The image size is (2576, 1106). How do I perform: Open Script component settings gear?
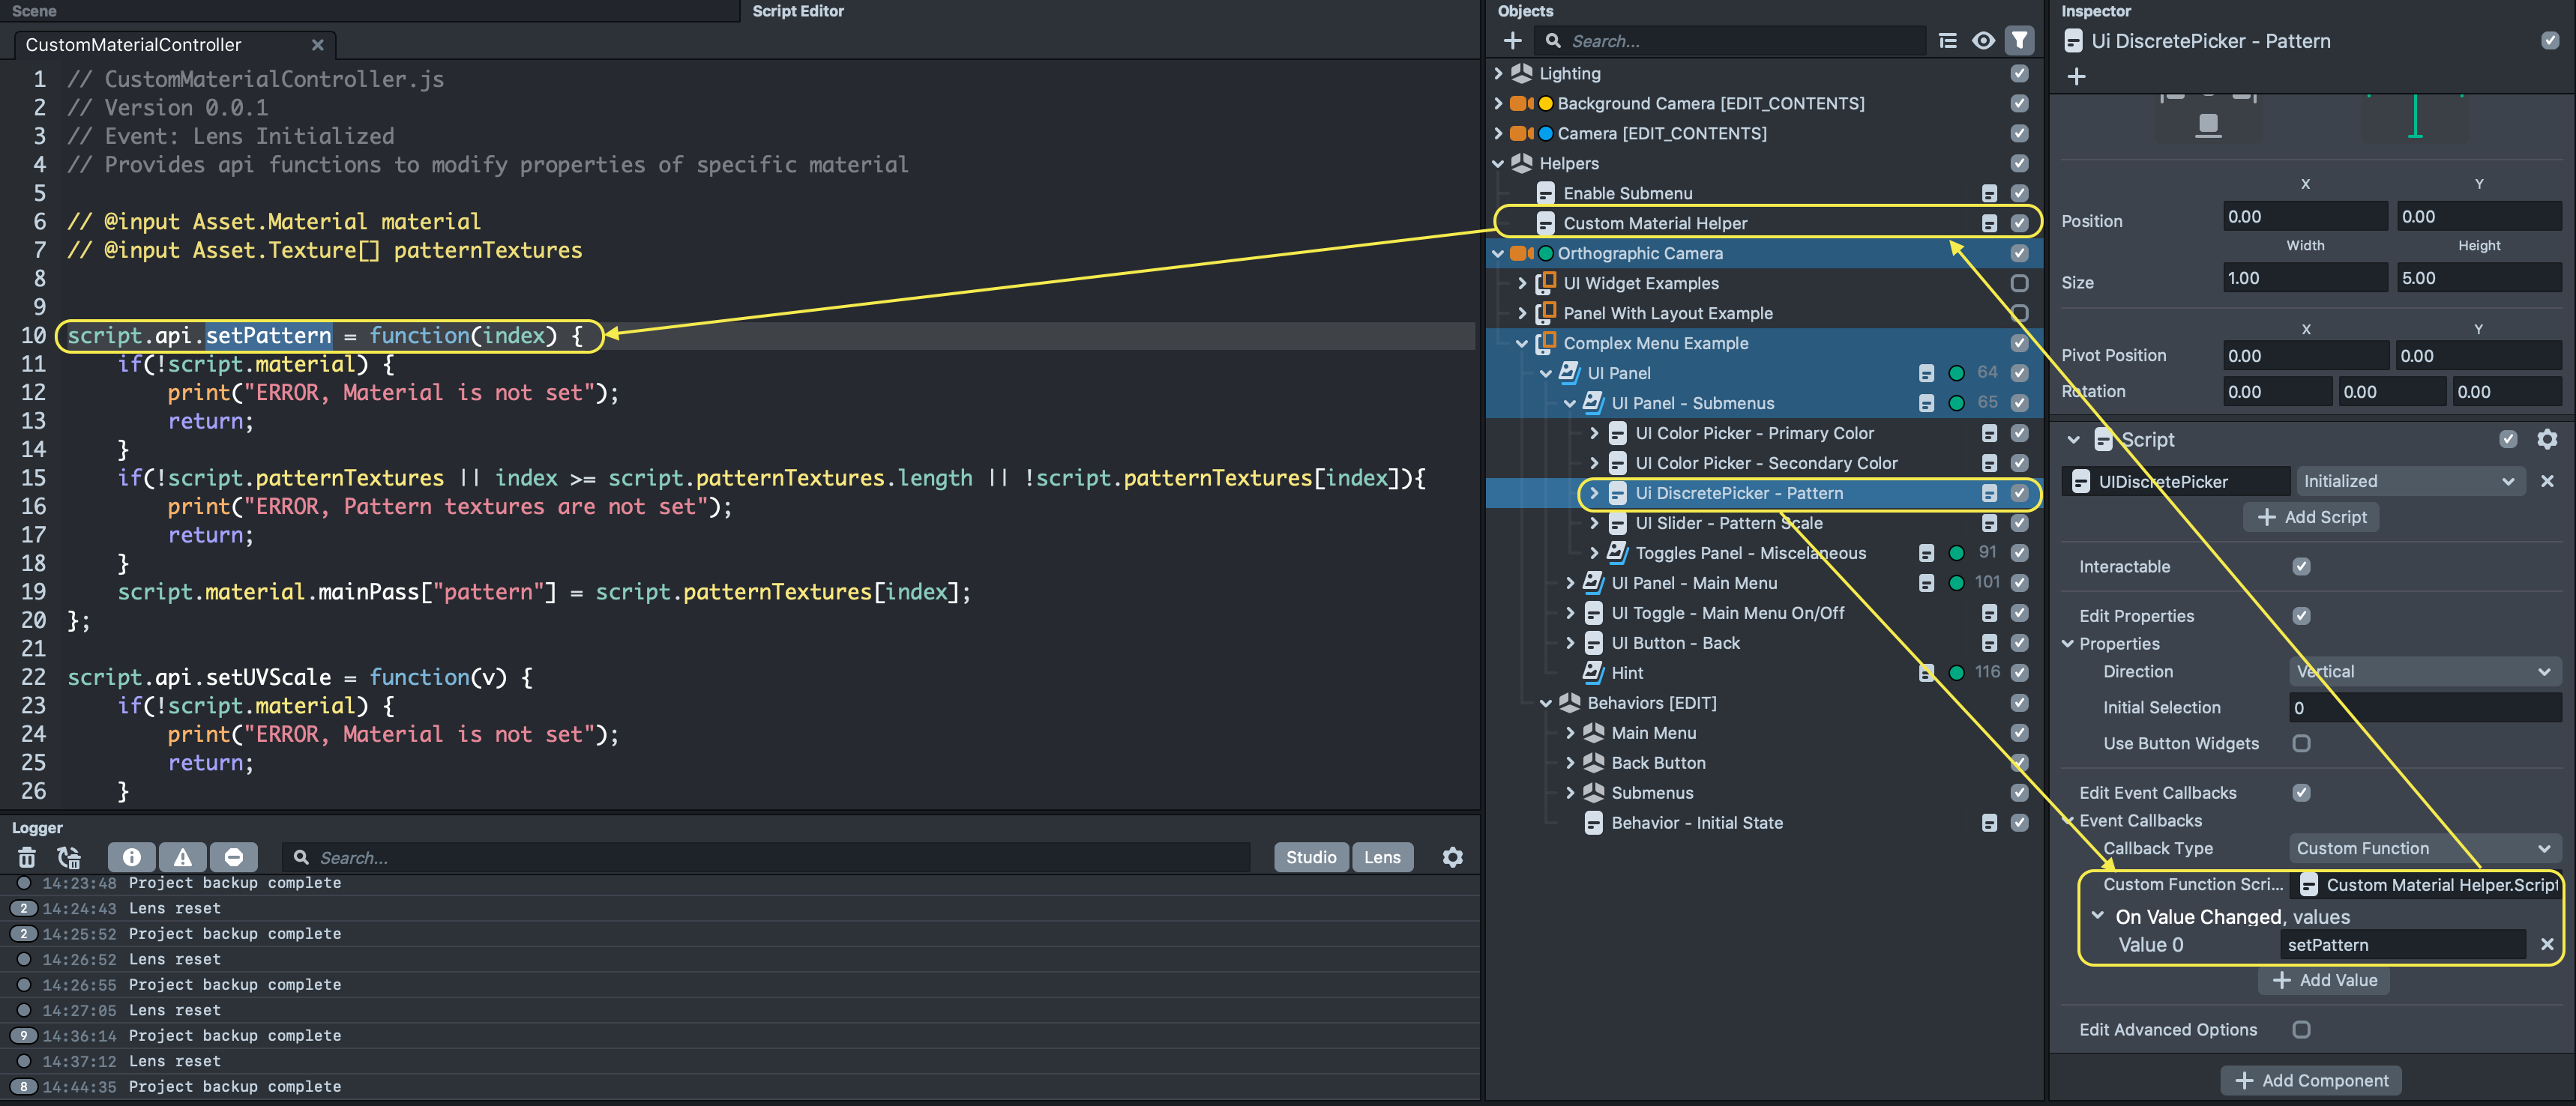(2546, 440)
